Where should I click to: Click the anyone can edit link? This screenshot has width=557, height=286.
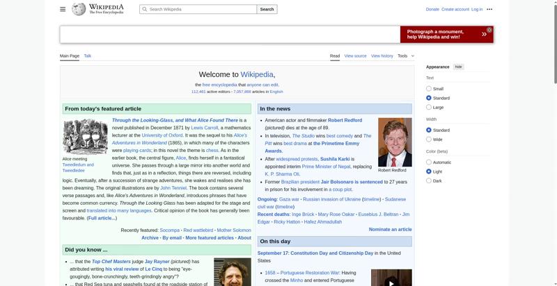(262, 85)
